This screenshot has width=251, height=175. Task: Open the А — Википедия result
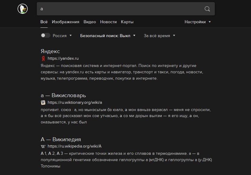[61, 139]
